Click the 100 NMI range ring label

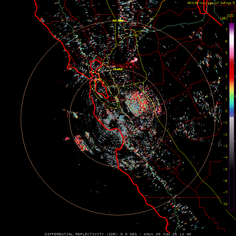point(118,21)
